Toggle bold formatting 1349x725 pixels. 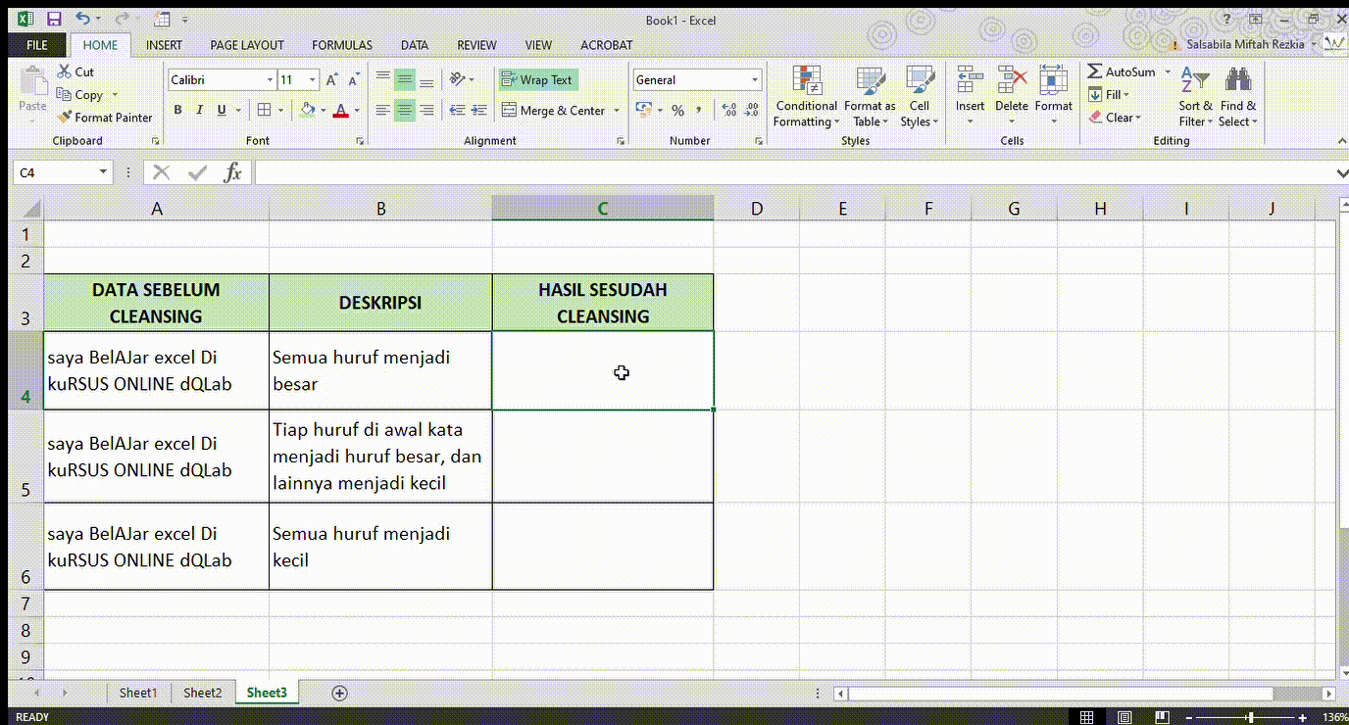coord(177,110)
